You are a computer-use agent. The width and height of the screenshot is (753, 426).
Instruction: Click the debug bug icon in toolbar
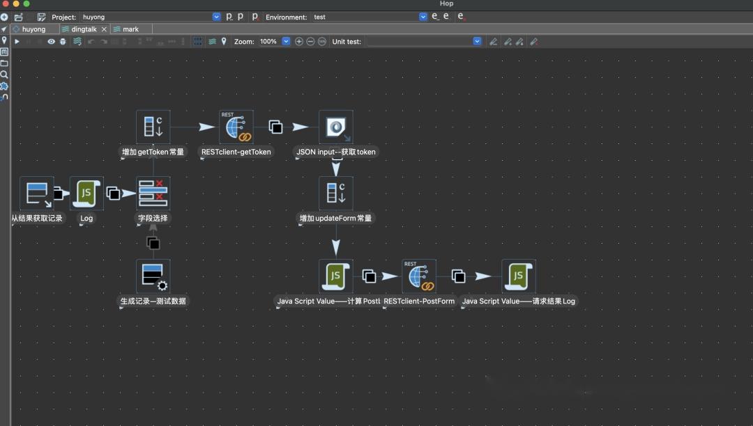click(x=63, y=42)
